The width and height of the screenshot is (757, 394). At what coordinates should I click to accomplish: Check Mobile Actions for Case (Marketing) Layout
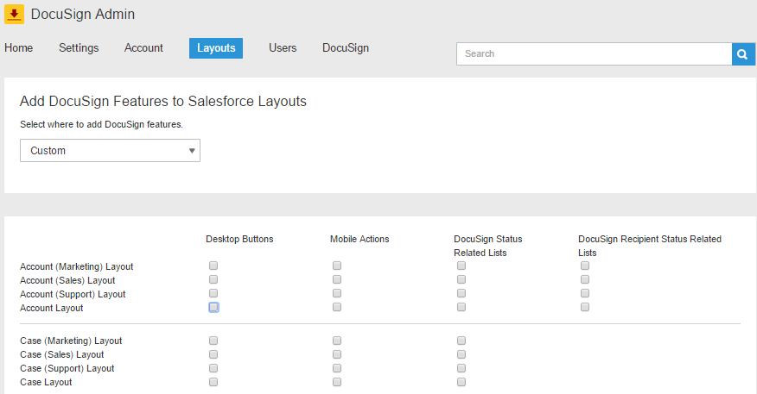tap(337, 341)
